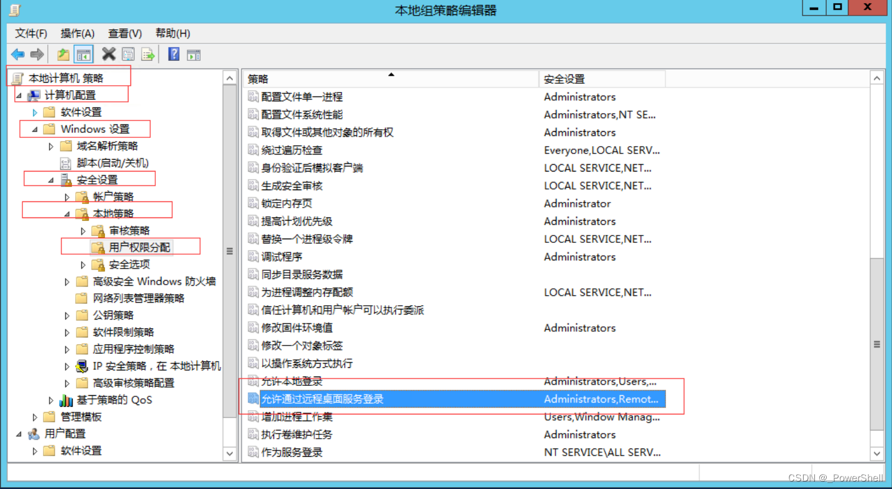Viewport: 892px width, 489px height.
Task: Click the 安全设置 shield icon
Action: (66, 180)
